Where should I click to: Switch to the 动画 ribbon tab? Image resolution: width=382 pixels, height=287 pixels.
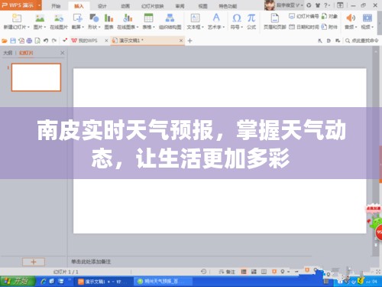click(125, 6)
